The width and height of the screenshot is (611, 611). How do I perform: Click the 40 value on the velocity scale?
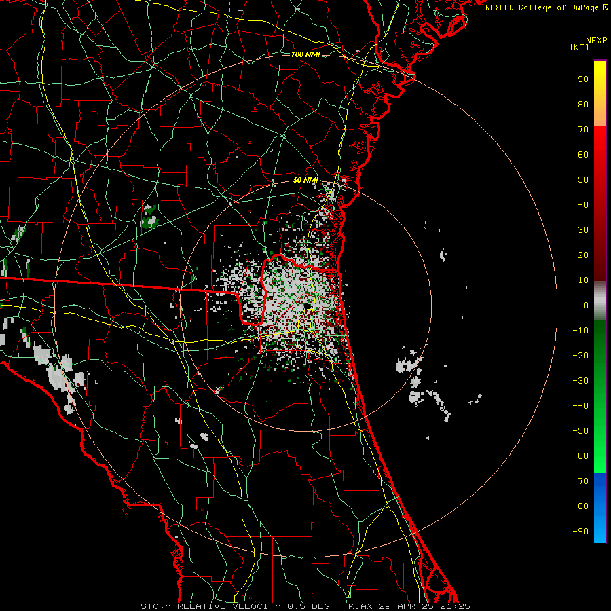point(583,205)
